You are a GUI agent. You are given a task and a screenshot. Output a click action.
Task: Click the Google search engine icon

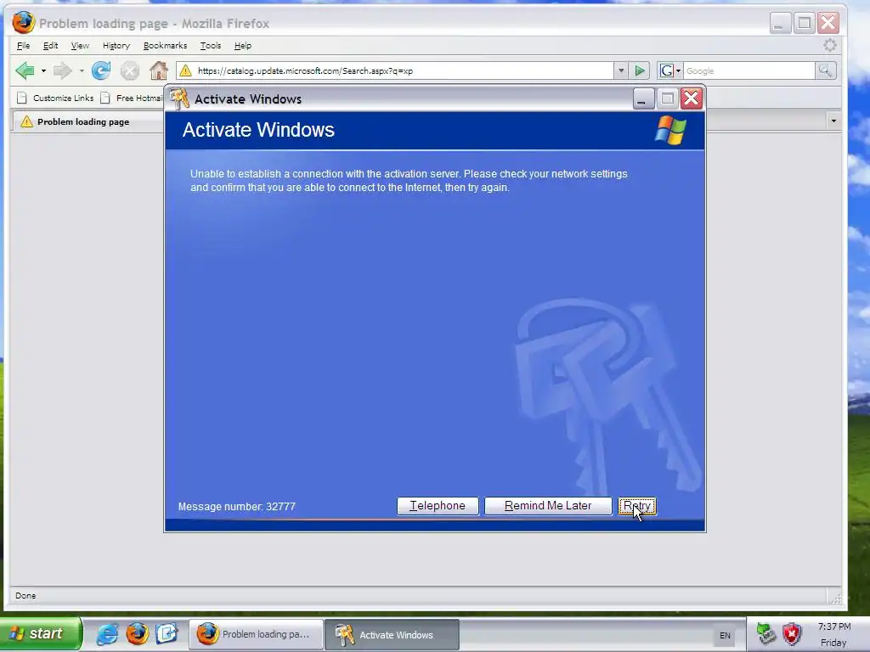point(666,70)
